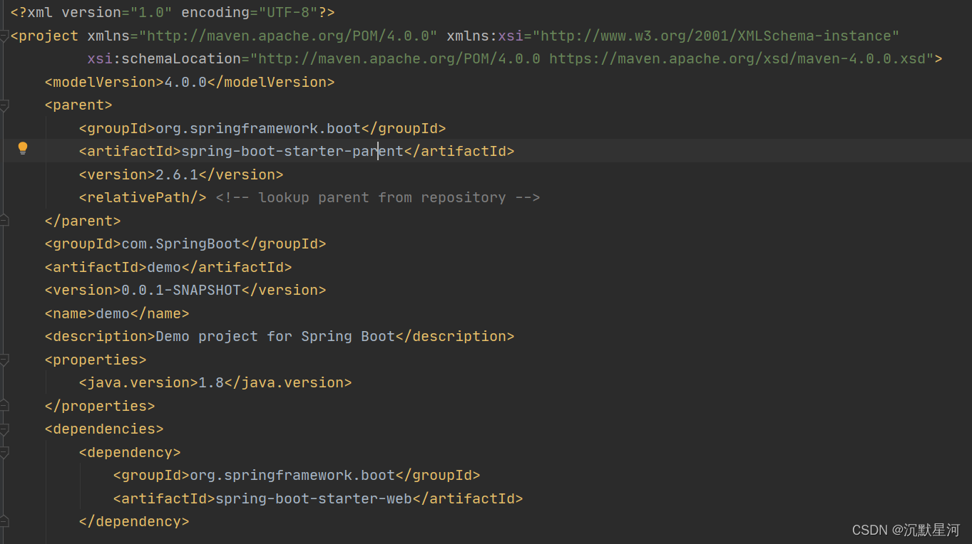
Task: Collapse the opening dependency tag fold marker
Action: point(4,453)
